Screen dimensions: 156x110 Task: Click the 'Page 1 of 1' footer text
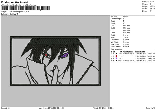[151, 108]
